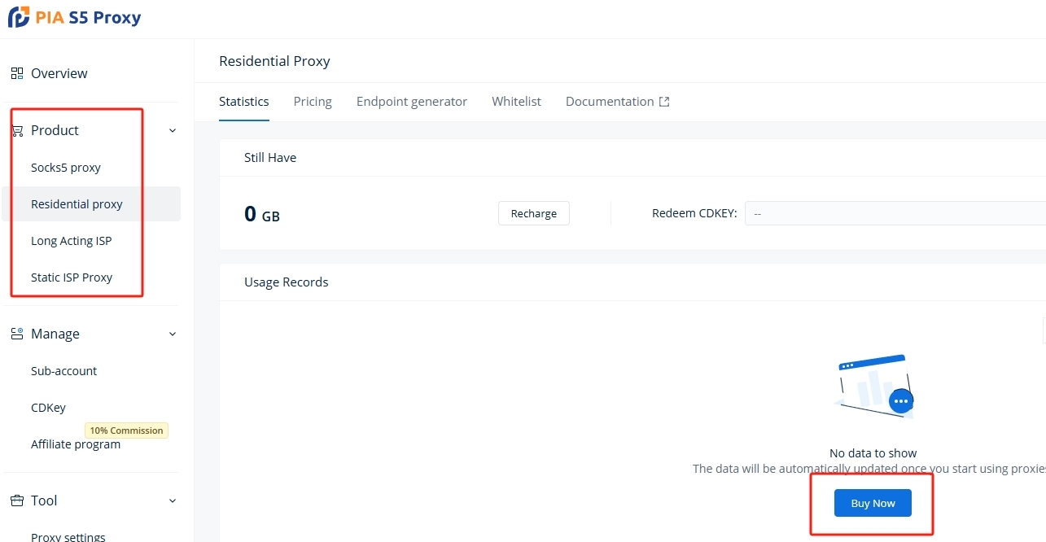The height and width of the screenshot is (542, 1046).
Task: Select Residential proxy in sidebar
Action: coord(91,204)
